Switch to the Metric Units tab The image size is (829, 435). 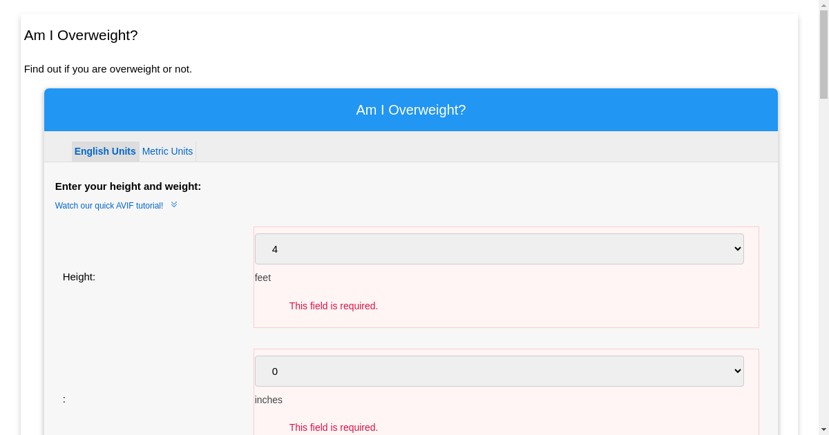click(167, 151)
